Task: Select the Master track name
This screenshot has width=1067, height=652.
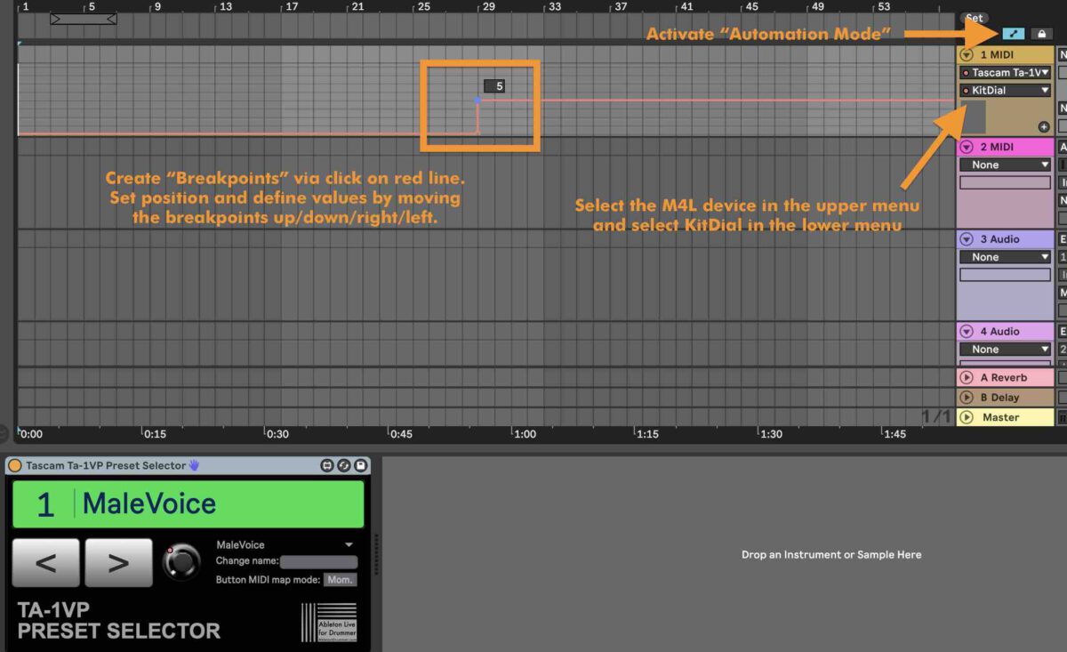Action: [x=1000, y=417]
